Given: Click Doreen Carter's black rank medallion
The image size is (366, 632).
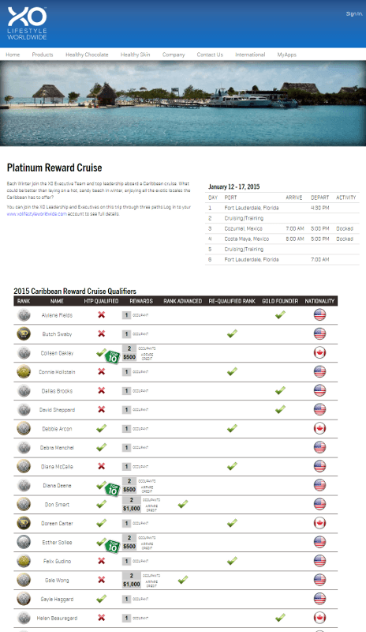Looking at the screenshot, I should pyautogui.click(x=24, y=523).
